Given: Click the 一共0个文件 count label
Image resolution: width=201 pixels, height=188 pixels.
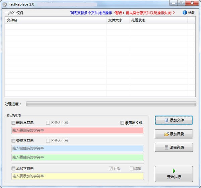Looking at the screenshot, I should 14,13.
